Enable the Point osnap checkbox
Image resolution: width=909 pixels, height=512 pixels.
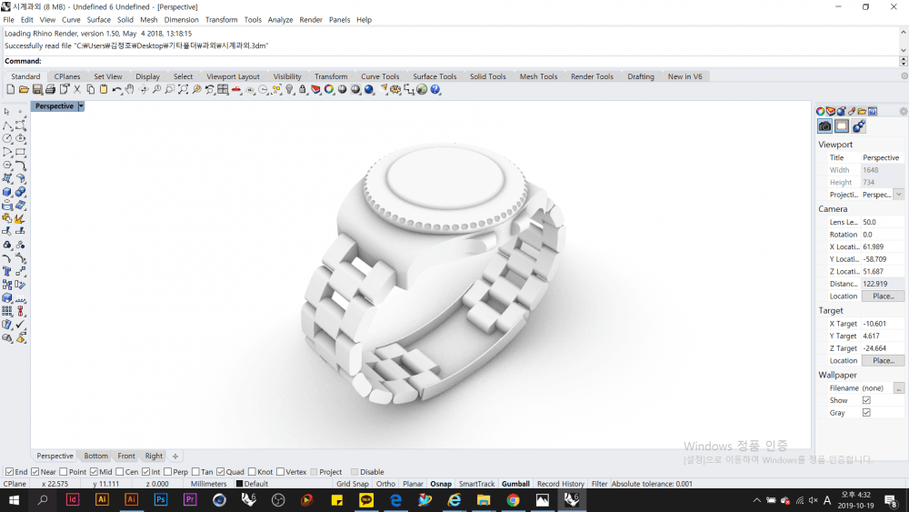coord(65,472)
